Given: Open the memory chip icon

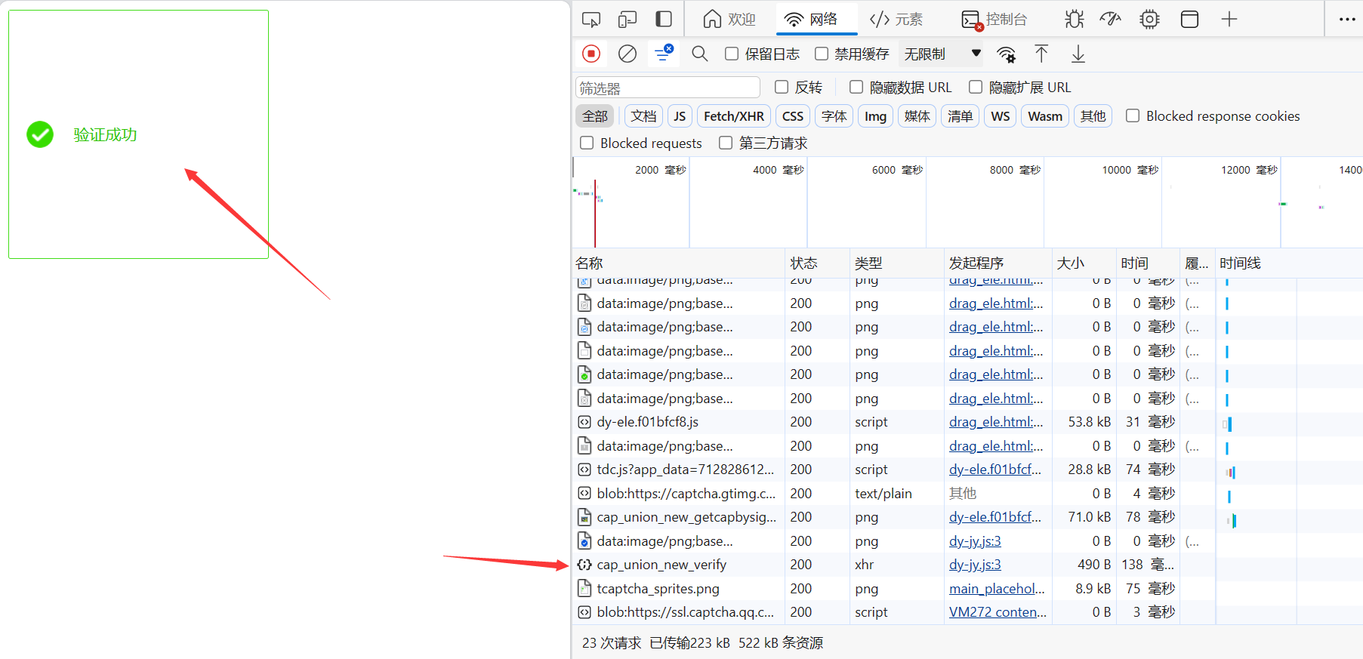Looking at the screenshot, I should [x=1149, y=20].
